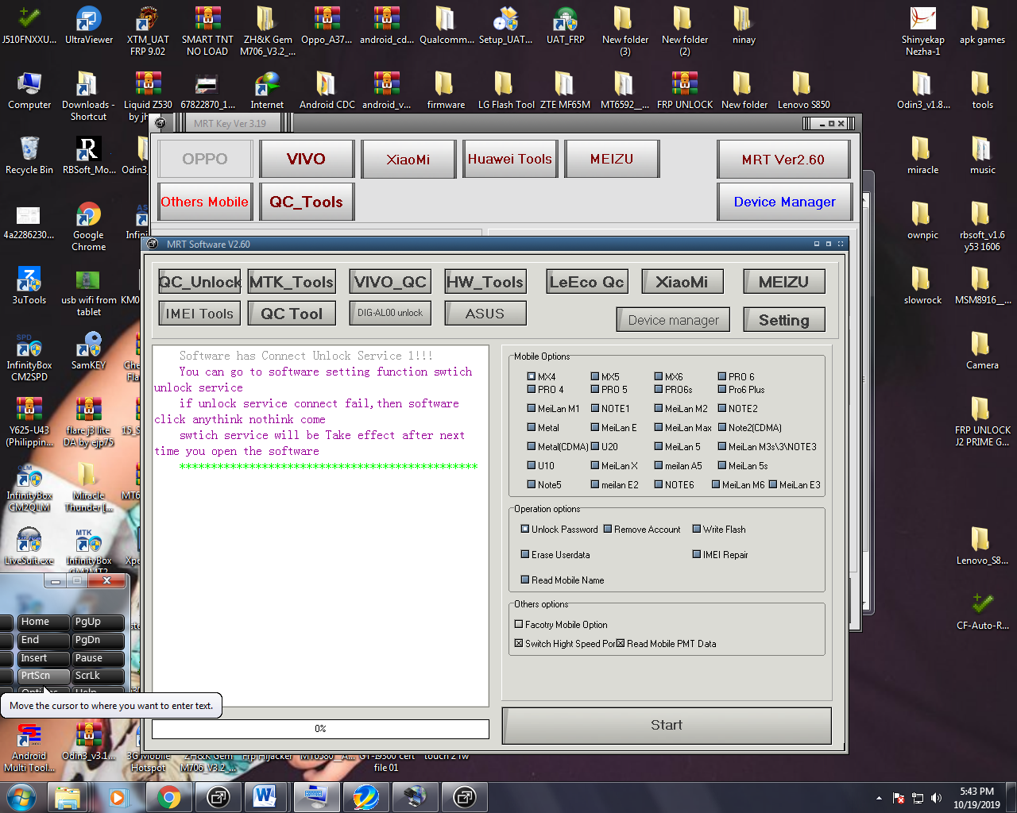Screen dimensions: 1017x813
Task: Enable Erase Userdata option
Action: pos(525,554)
